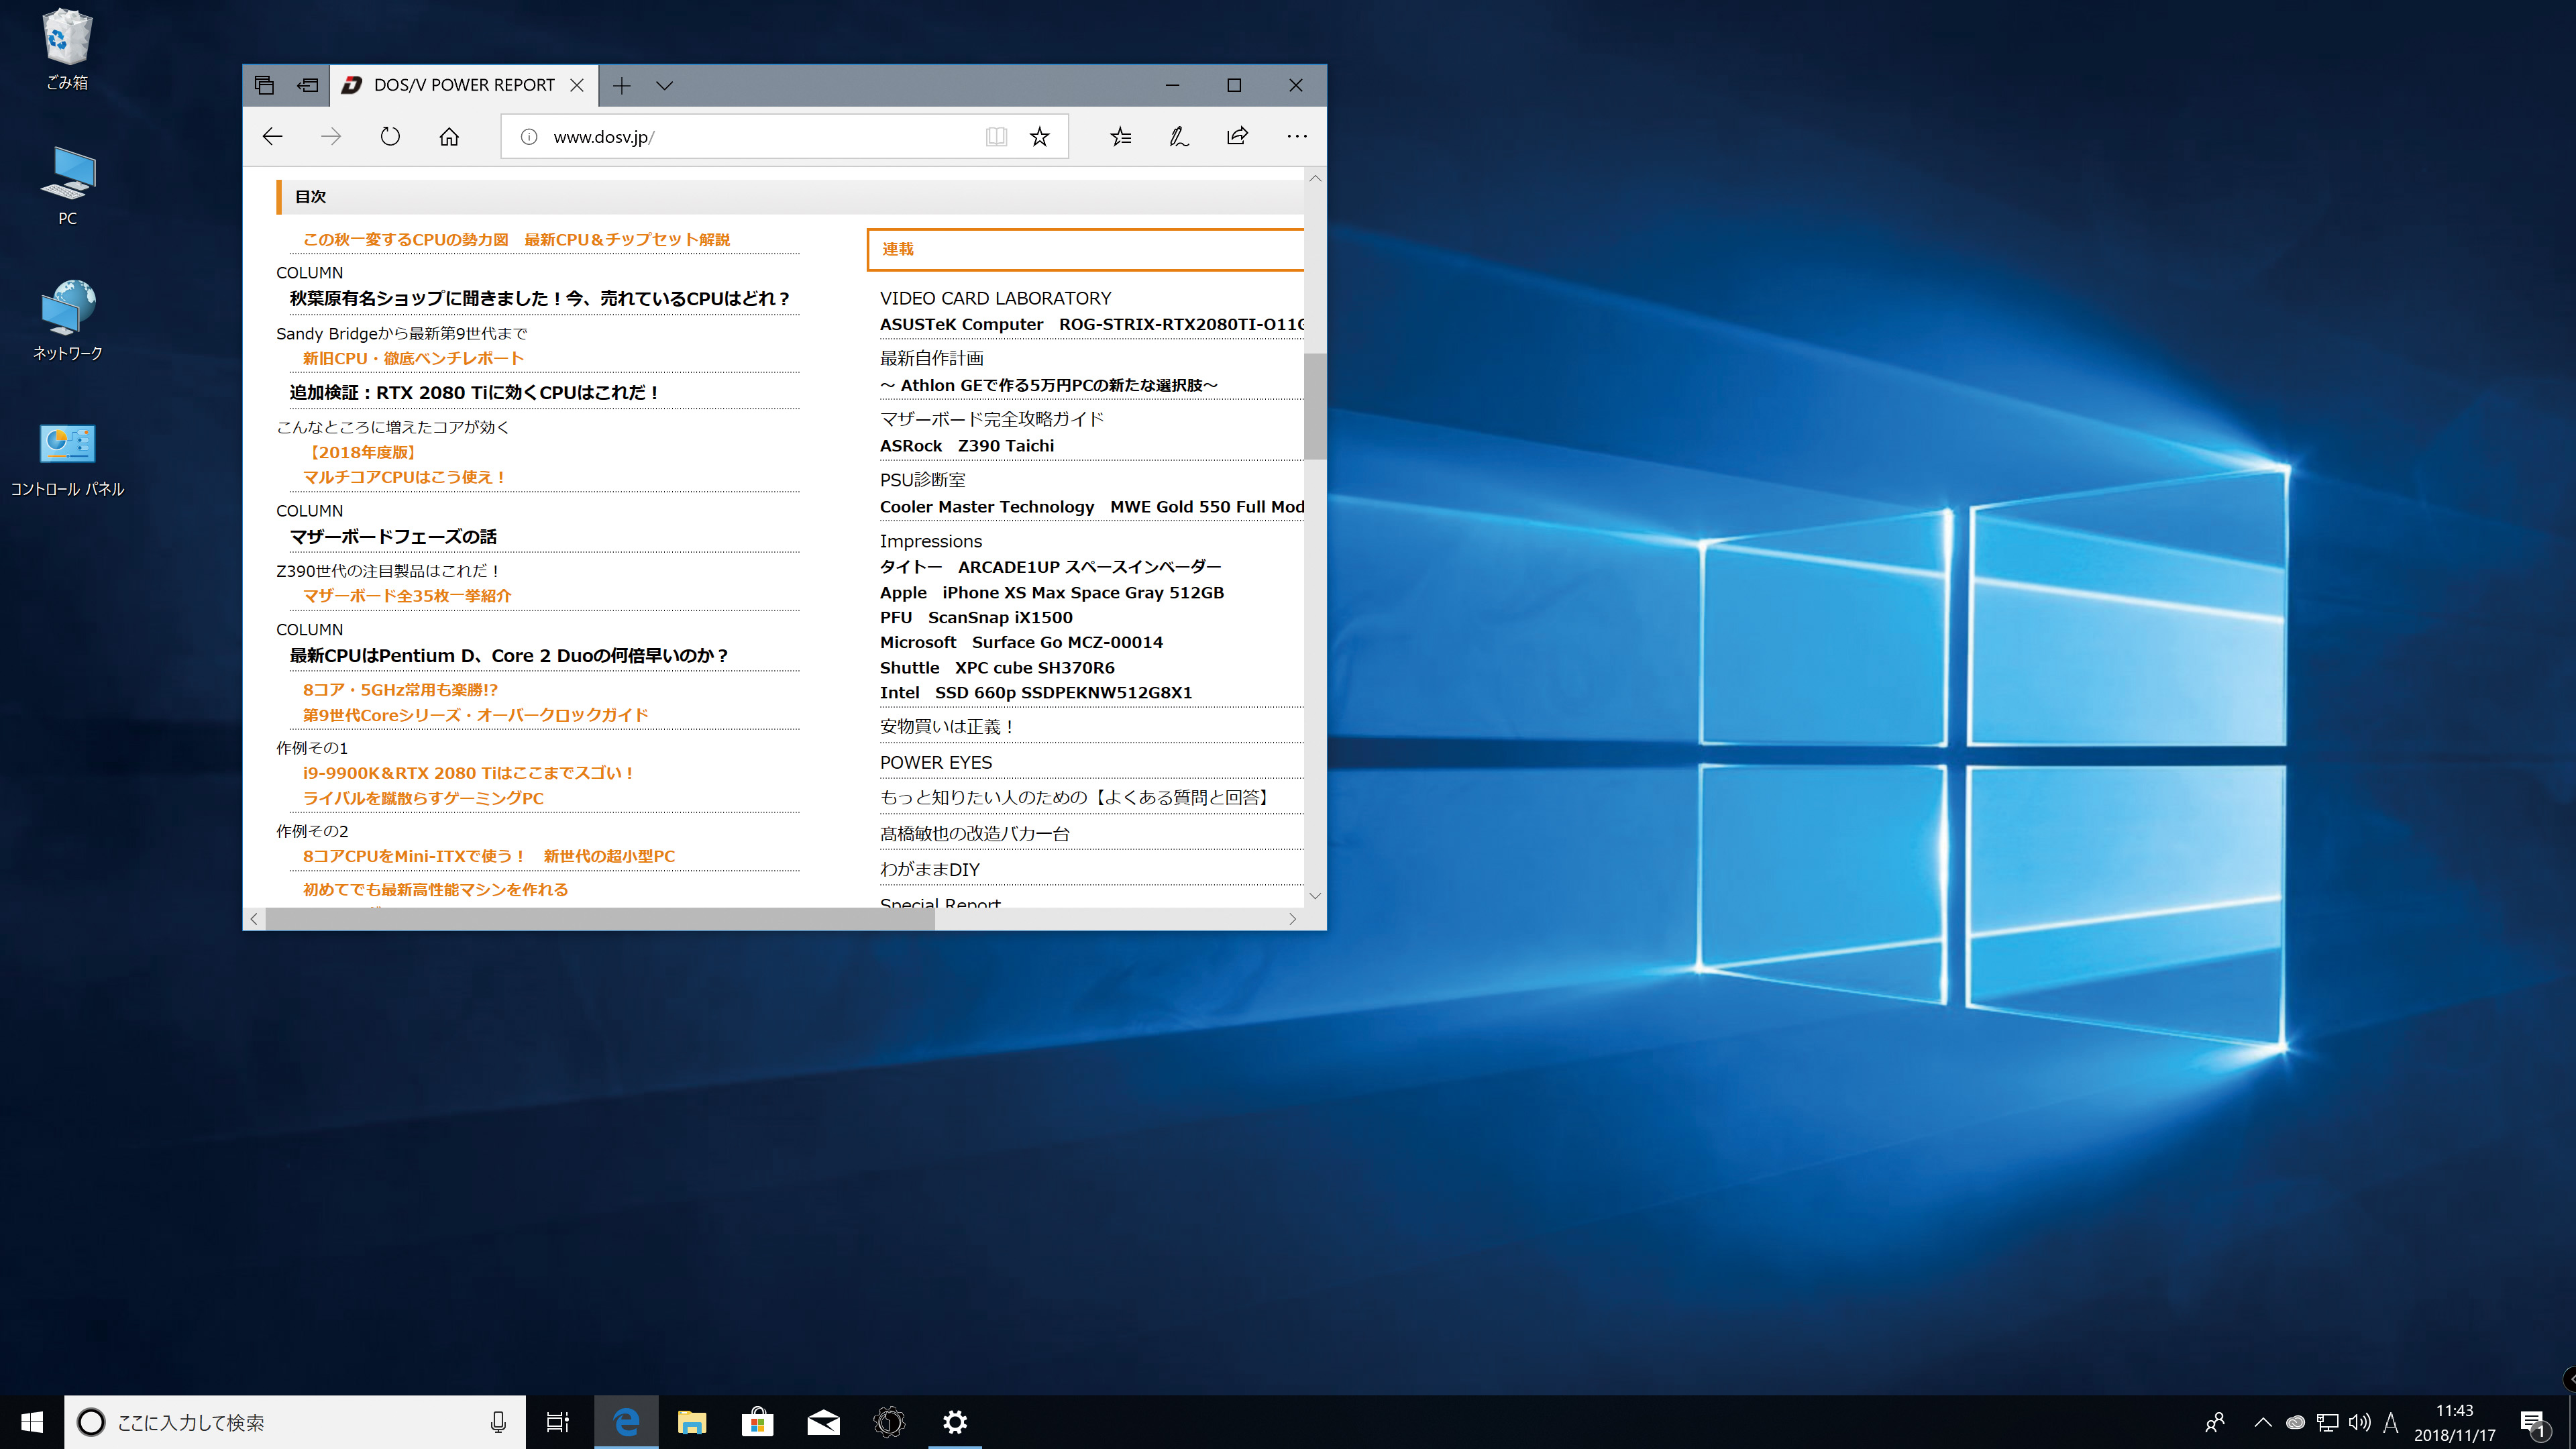Open a new tab with plus button
The width and height of the screenshot is (2576, 1449).
click(621, 86)
